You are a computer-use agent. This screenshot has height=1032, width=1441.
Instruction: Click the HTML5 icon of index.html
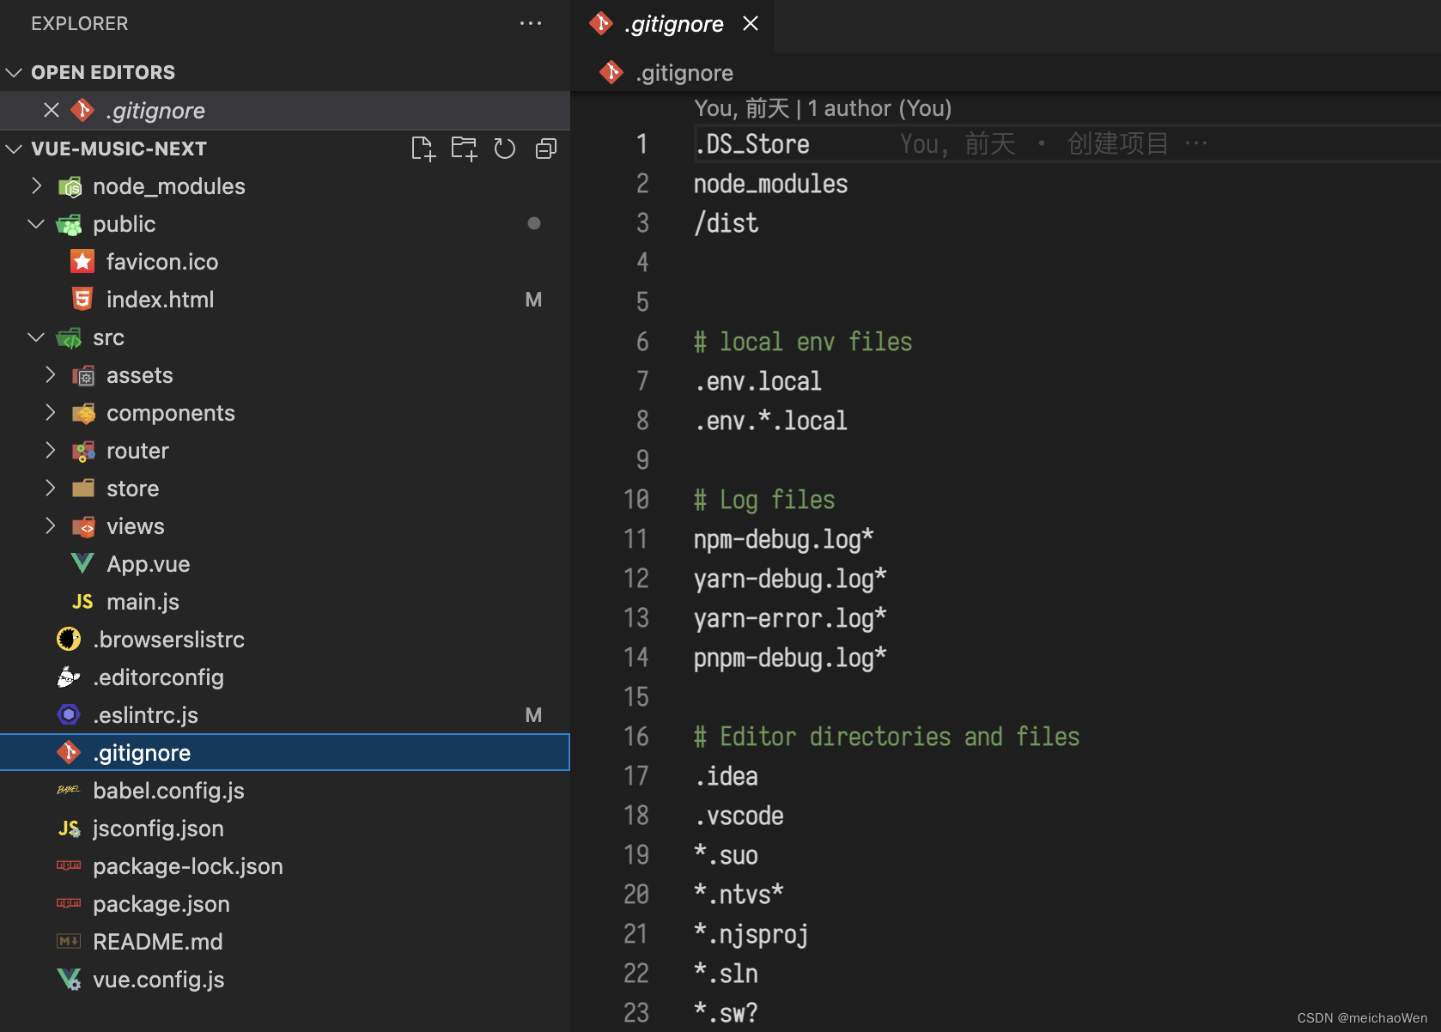[82, 299]
